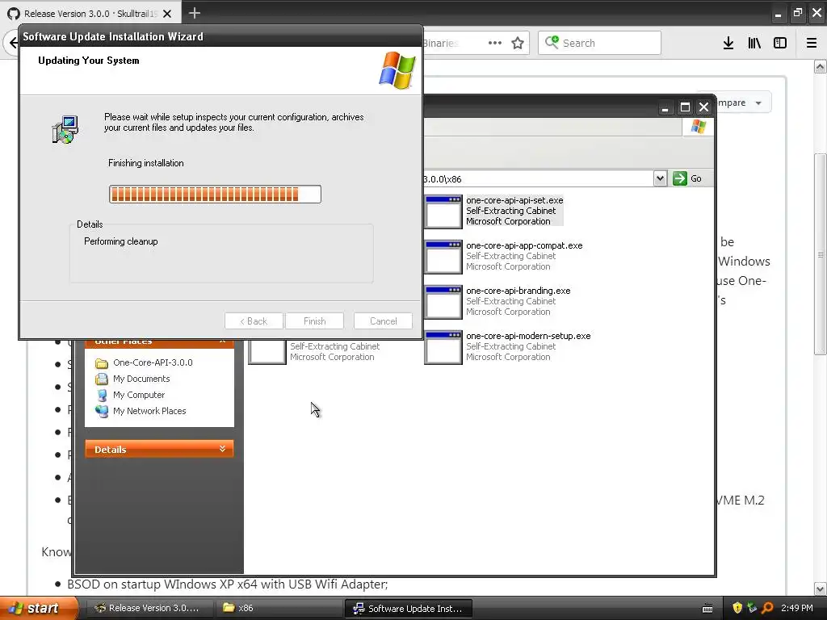Viewport: 827px width, 620px height.
Task: Click the 2:49 PM taskbar clock
Action: (796, 608)
